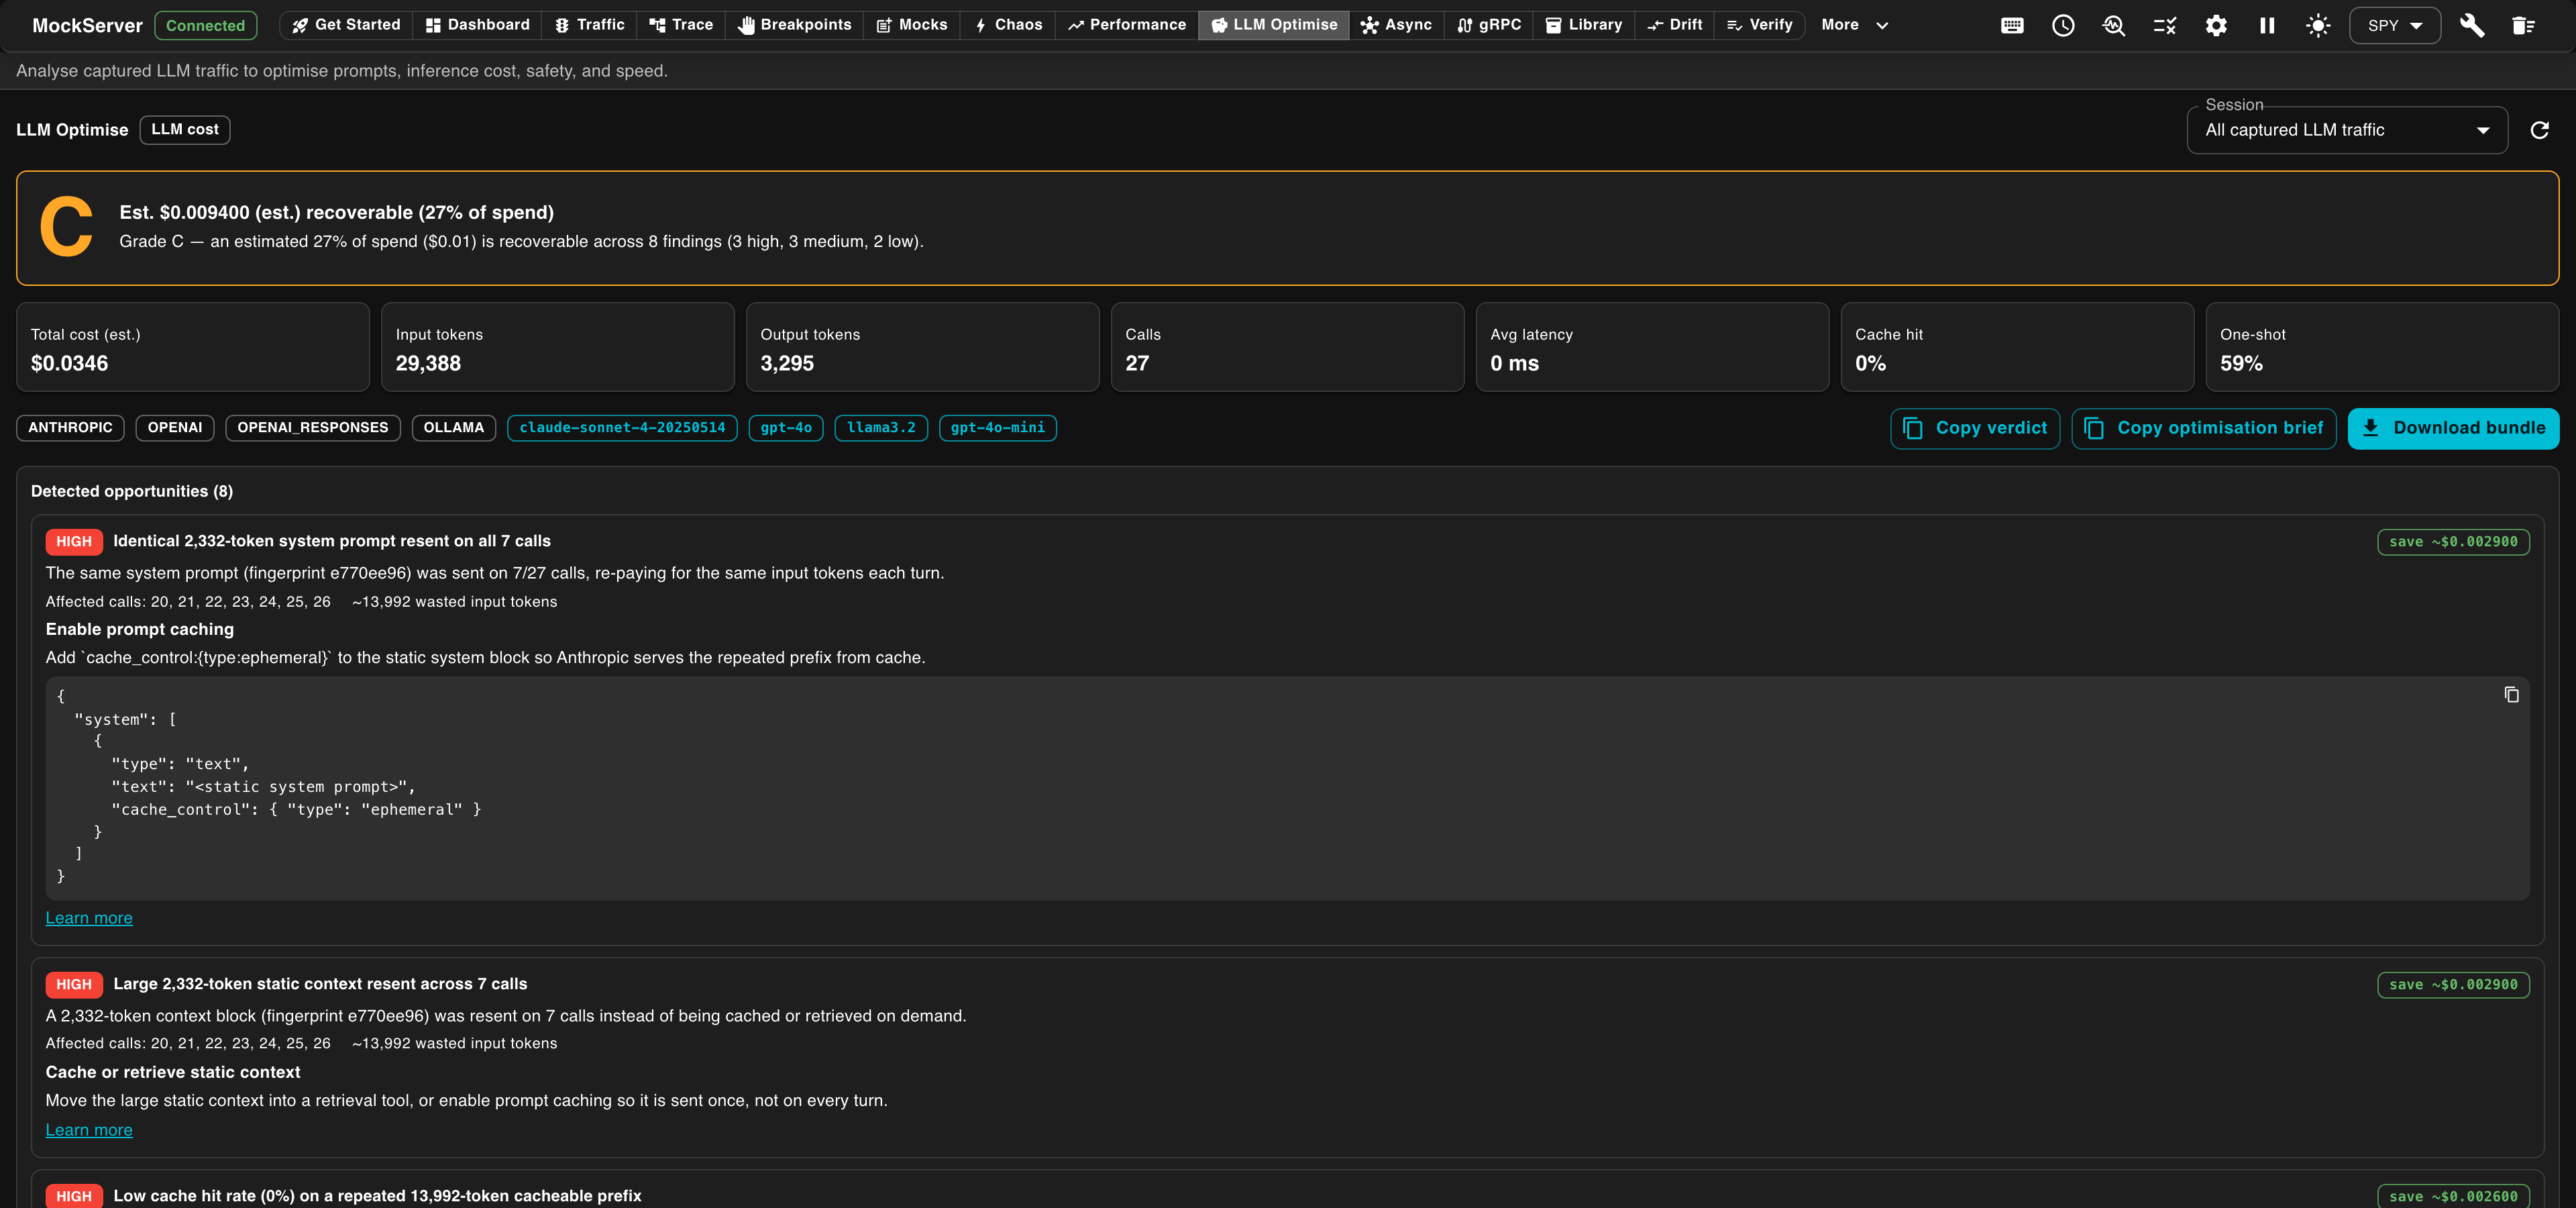This screenshot has height=1208, width=2576.
Task: Filter by the OPENAI provider chip
Action: tap(175, 428)
